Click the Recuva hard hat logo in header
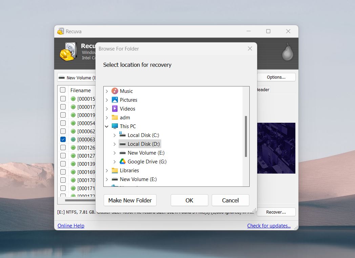The image size is (355, 258). pyautogui.click(x=68, y=52)
